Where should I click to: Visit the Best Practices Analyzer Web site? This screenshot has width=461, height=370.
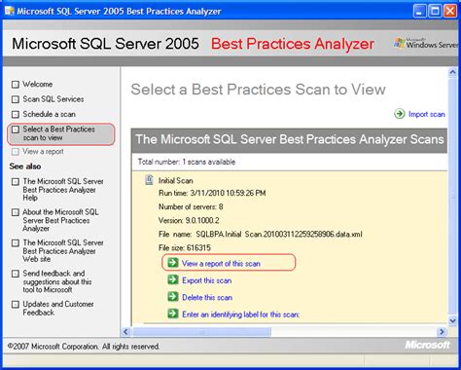63,250
